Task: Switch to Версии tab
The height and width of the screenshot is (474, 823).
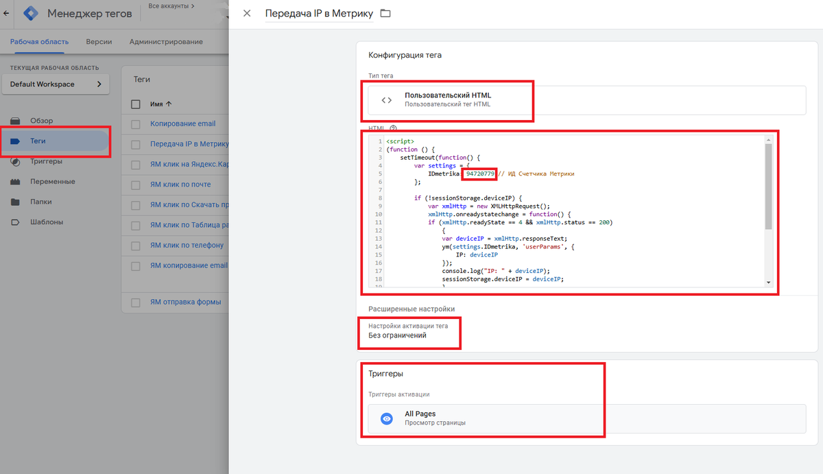Action: pos(99,41)
